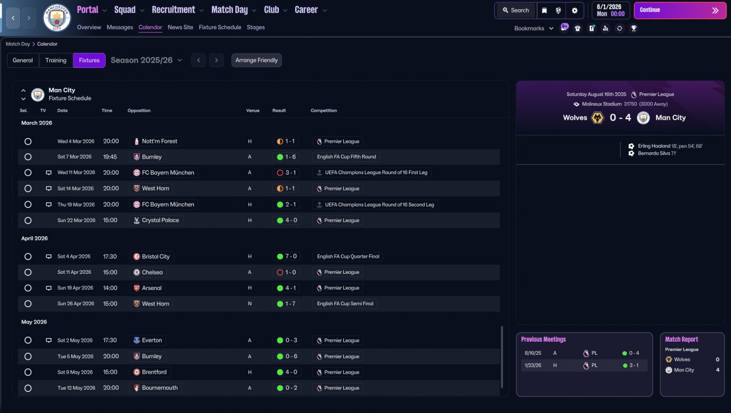Click the scouting search people icon
731x413 pixels.
[x=605, y=29]
